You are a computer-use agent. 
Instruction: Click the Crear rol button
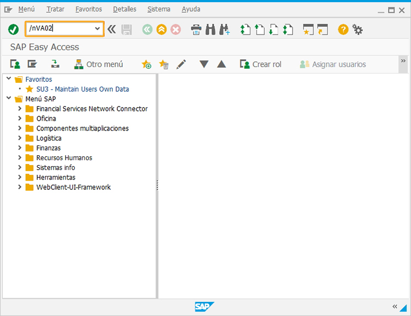coord(260,64)
